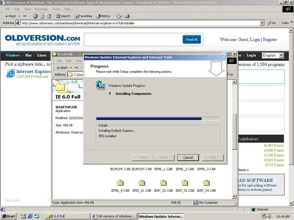Go to the Home page icon
Viewport: 294px width, 220px height.
(49, 16)
